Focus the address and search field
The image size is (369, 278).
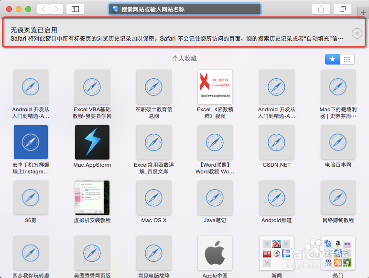click(184, 9)
